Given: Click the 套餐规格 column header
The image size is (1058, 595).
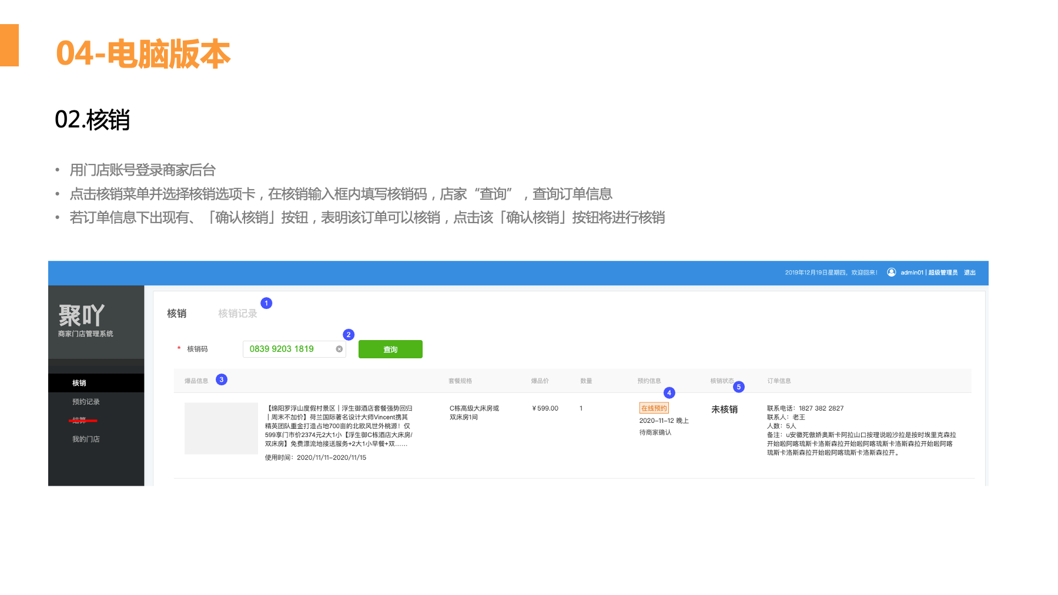Looking at the screenshot, I should 460,381.
